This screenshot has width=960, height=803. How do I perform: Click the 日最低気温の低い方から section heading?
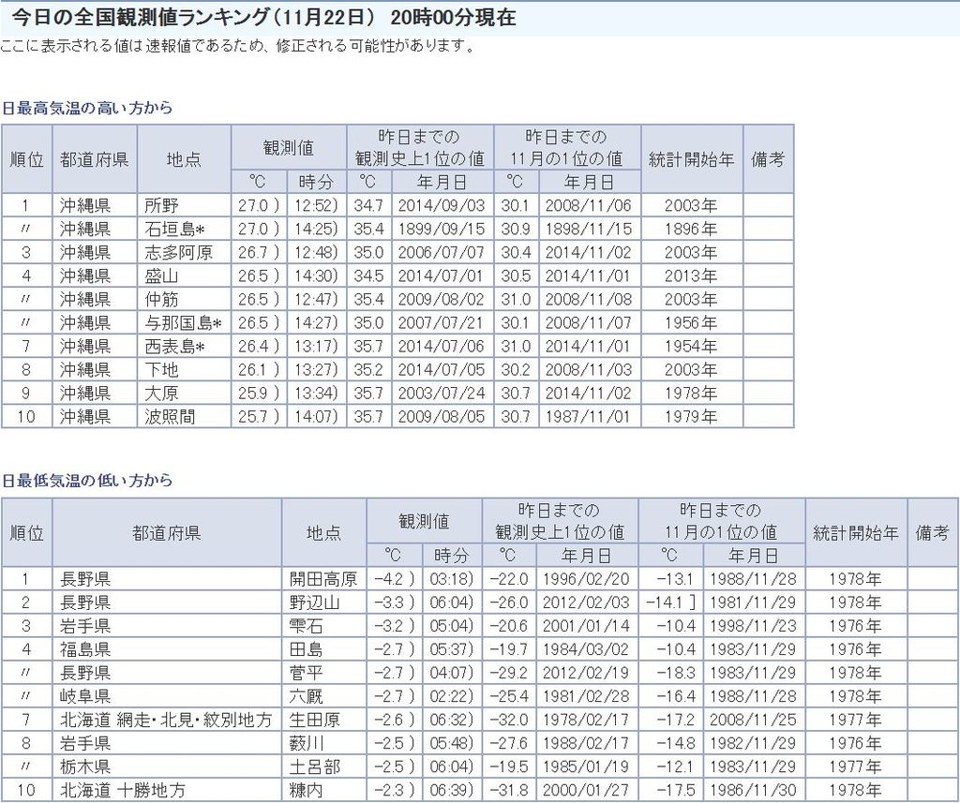(x=87, y=481)
